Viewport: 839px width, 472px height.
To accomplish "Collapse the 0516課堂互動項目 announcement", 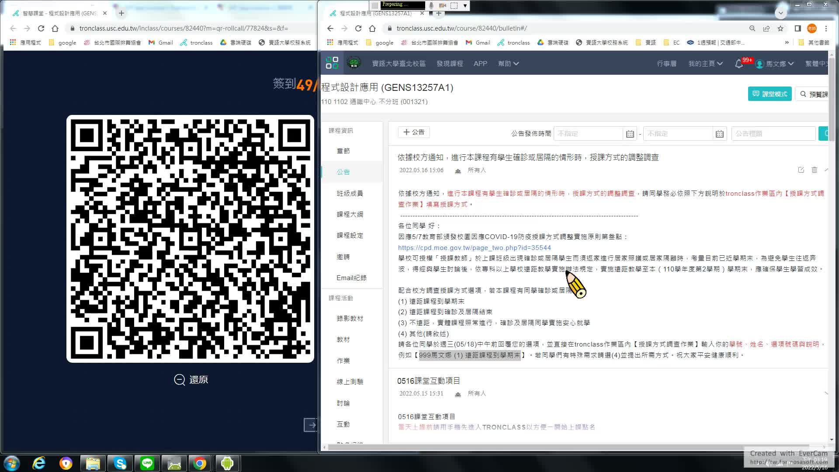I will pyautogui.click(x=826, y=393).
